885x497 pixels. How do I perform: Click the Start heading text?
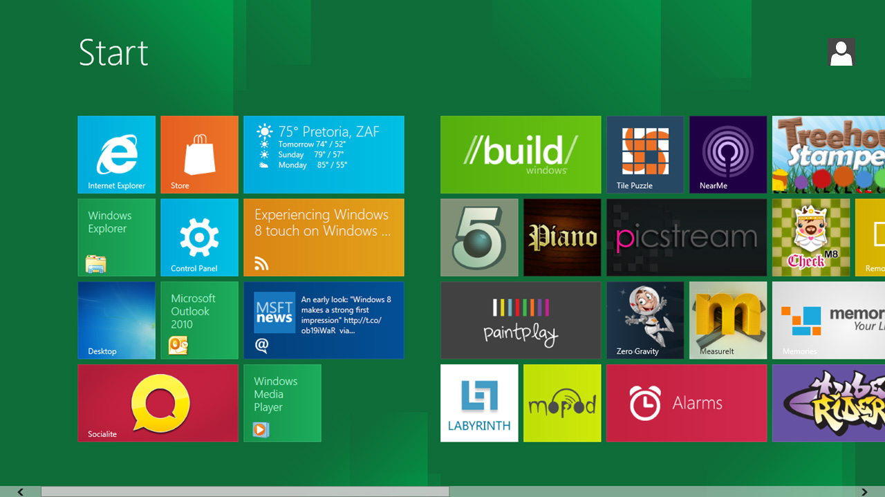113,53
